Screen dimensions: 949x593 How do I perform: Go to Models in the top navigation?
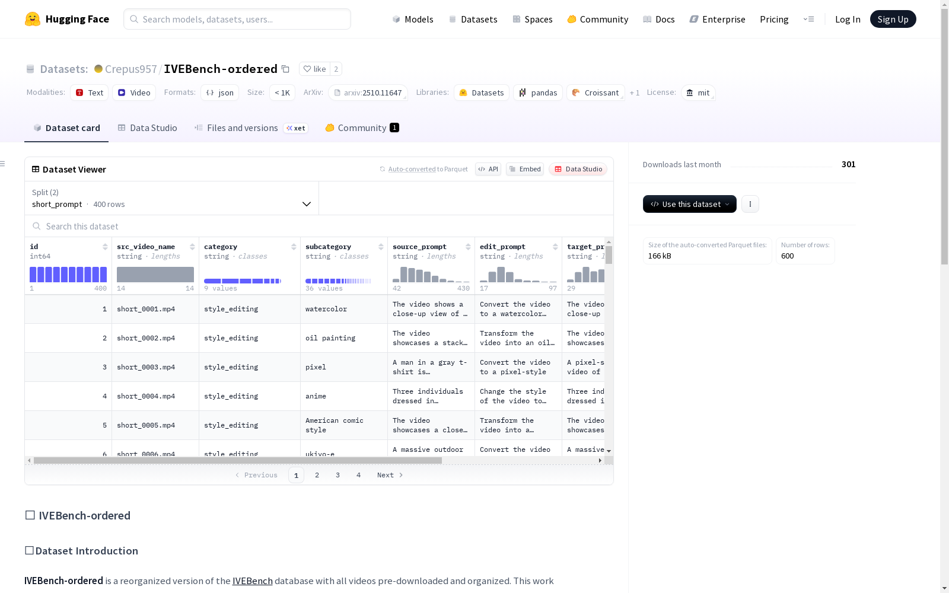[x=413, y=19]
